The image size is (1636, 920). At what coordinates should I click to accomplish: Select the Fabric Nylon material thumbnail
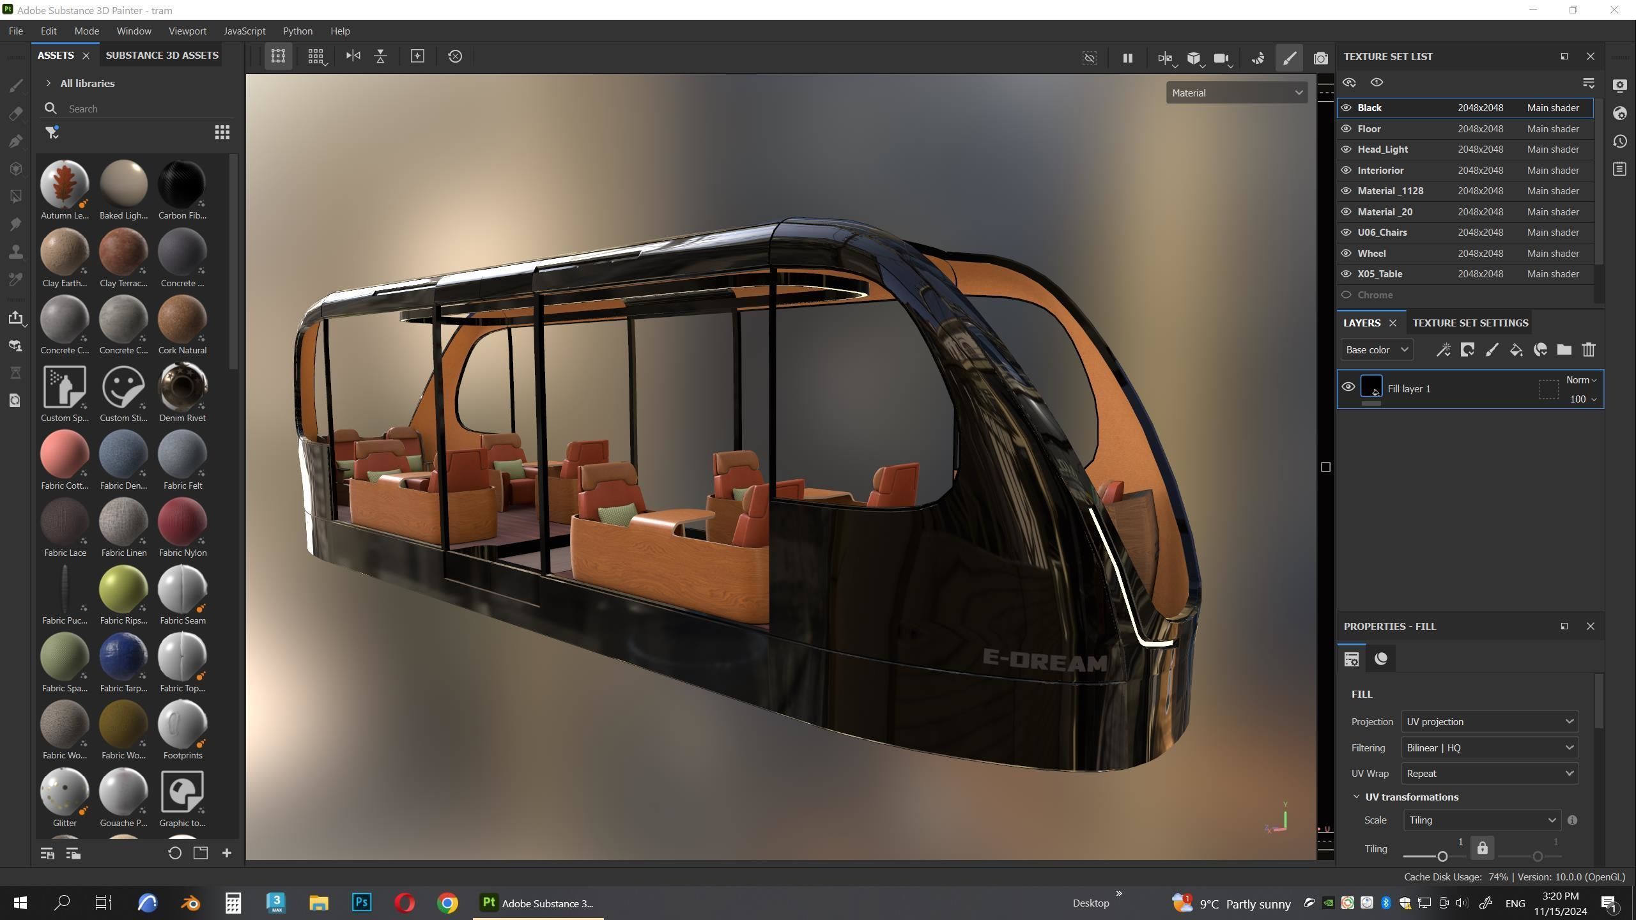182,521
